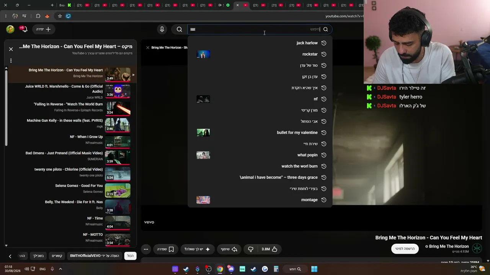Open the Chrome three-dot menu
490x275 pixels.
[x=5, y=16]
